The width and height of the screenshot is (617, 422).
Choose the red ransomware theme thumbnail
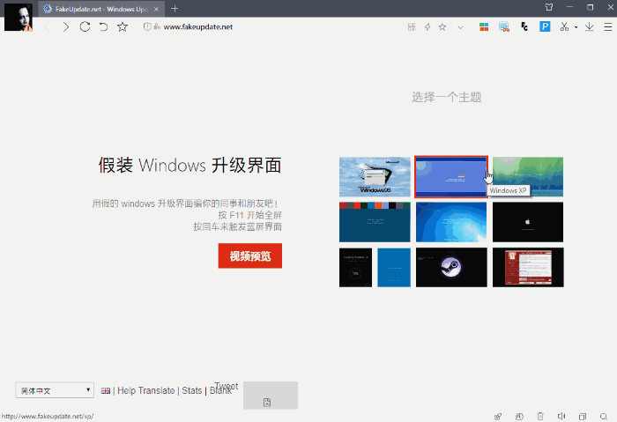pyautogui.click(x=528, y=268)
